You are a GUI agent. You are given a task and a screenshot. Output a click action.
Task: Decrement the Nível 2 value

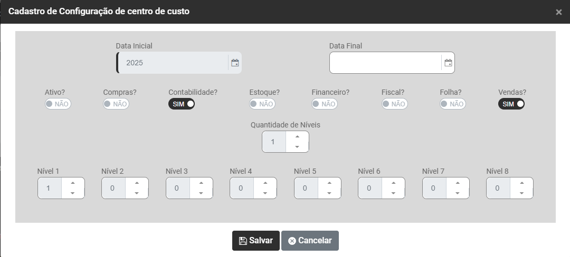coord(137,193)
